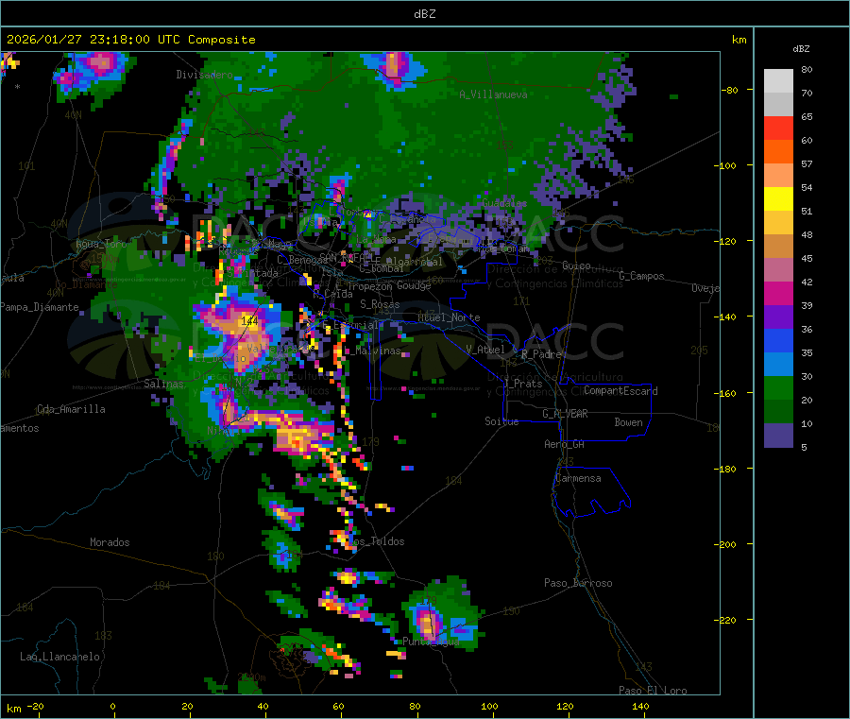Click the J_Prats map label

click(522, 383)
